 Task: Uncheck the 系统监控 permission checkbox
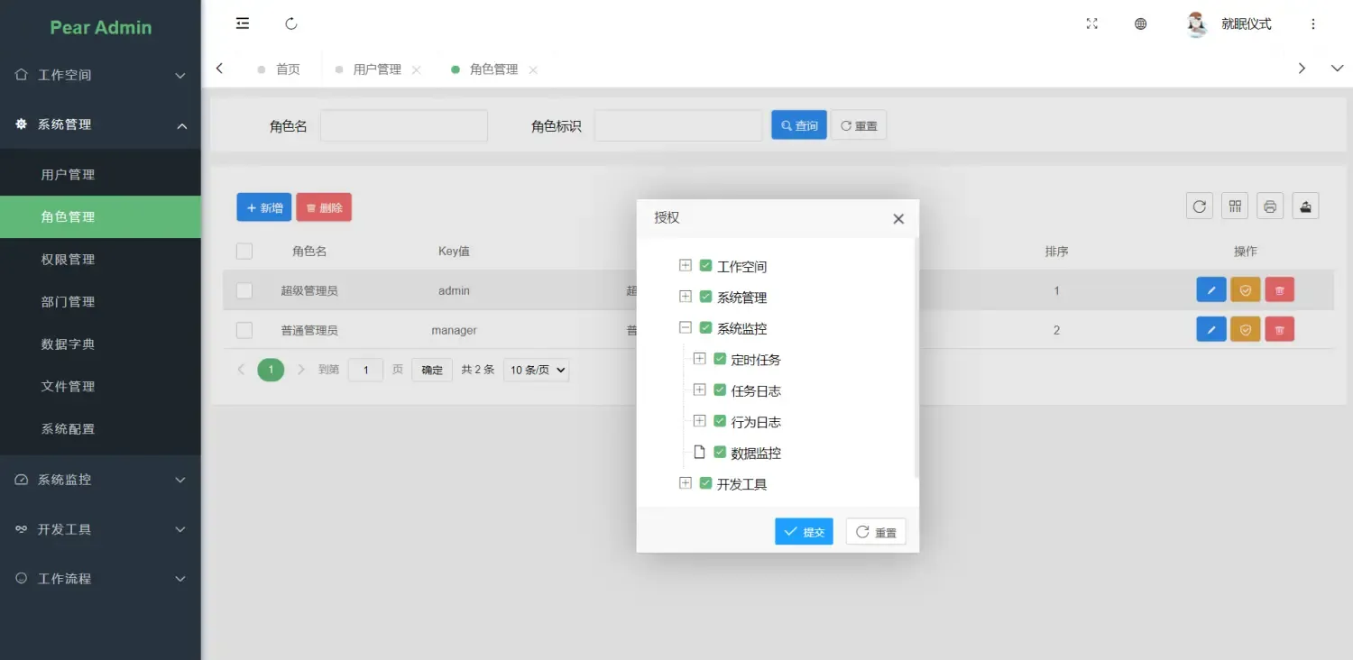(x=705, y=327)
